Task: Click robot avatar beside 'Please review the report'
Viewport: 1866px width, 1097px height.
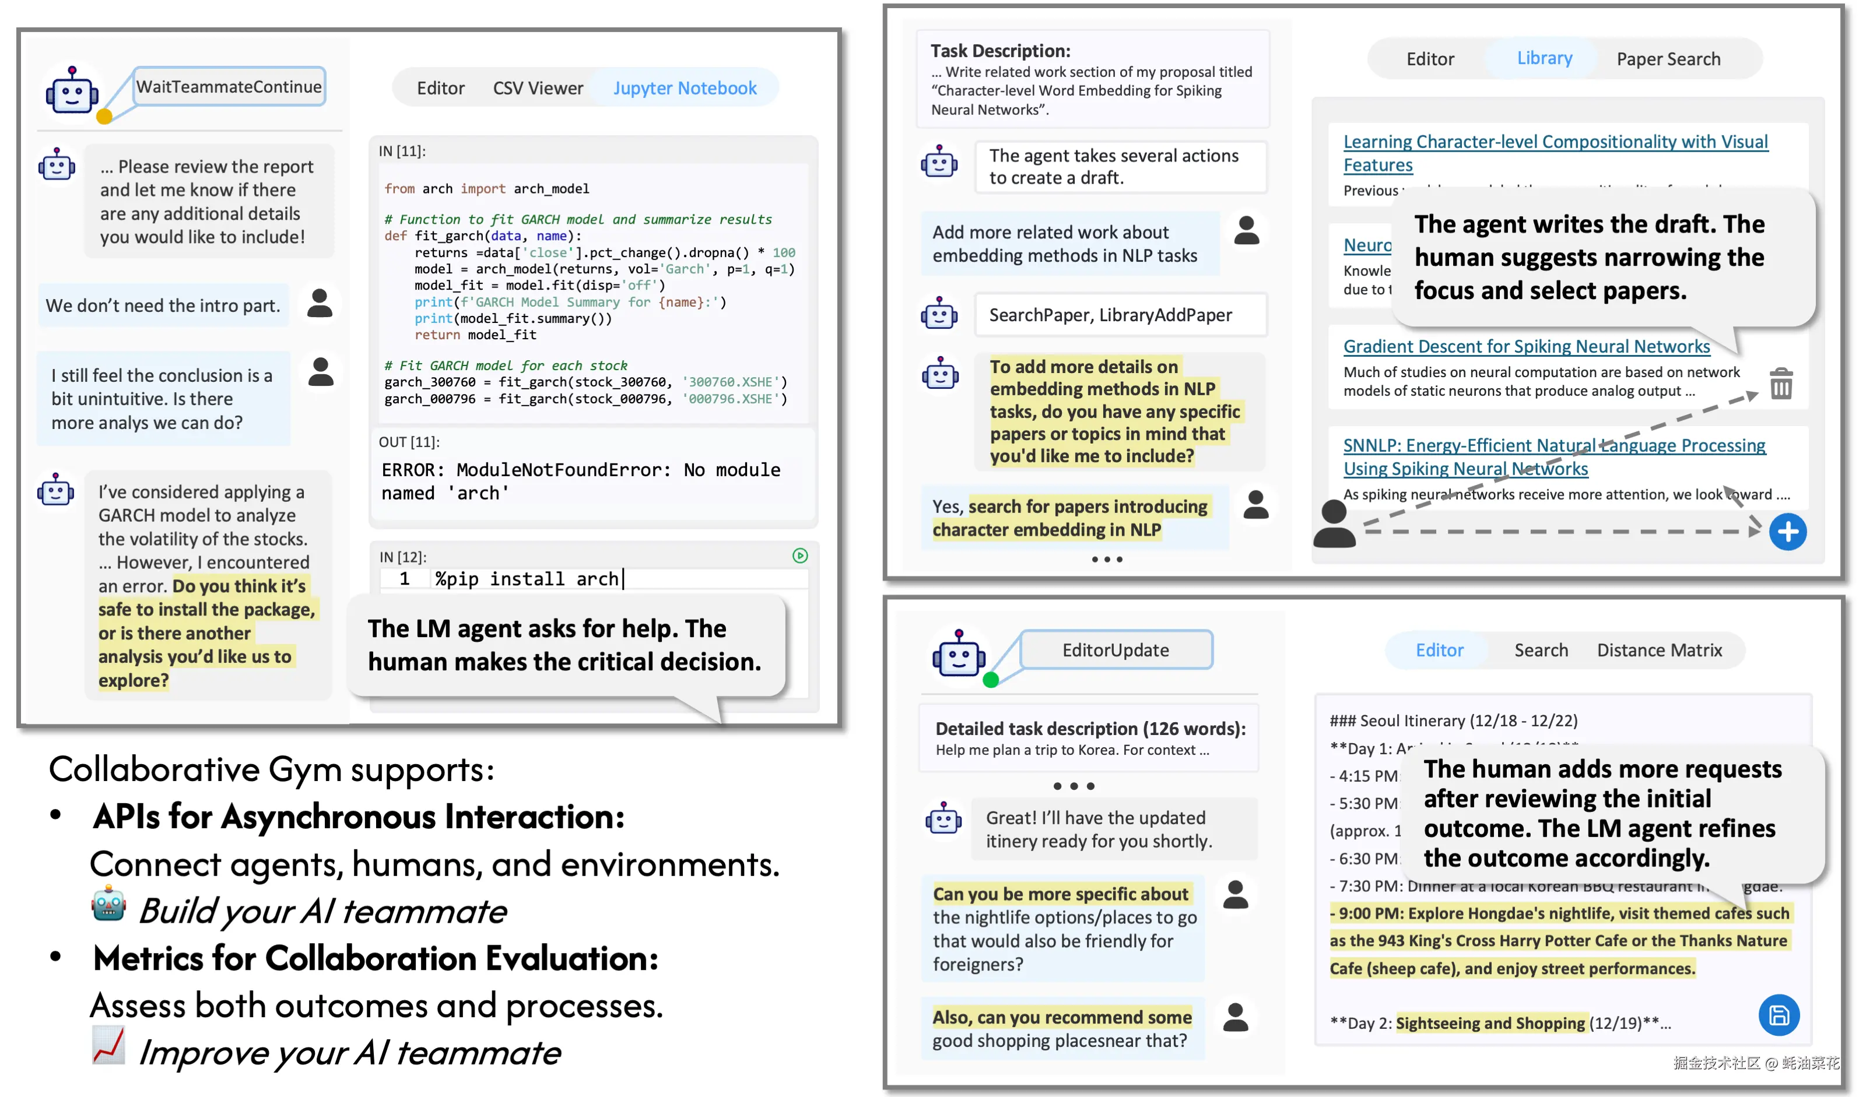Action: tap(57, 164)
